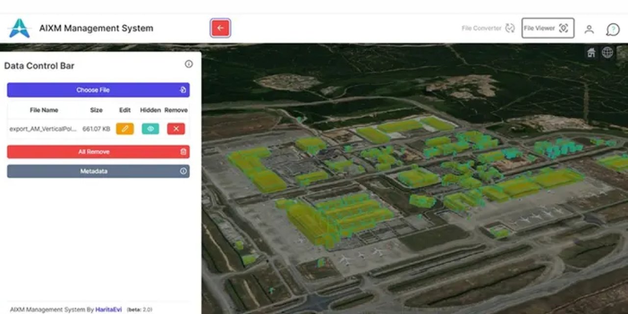628x314 pixels.
Task: Click the File Name column header
Action: click(44, 110)
